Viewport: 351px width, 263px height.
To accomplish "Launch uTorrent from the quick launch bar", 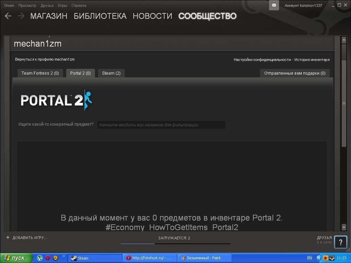I will click(x=40, y=258).
